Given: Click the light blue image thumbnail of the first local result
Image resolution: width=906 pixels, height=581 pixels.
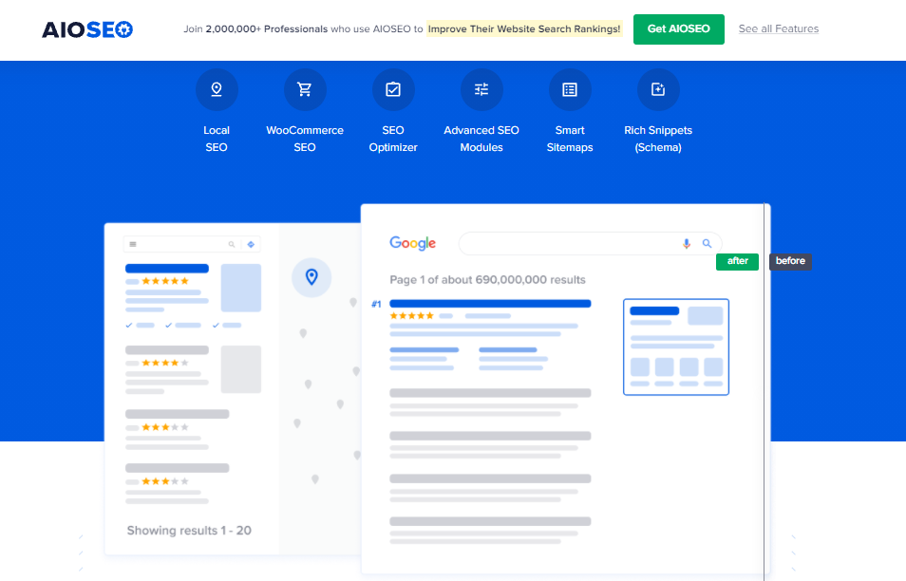Looking at the screenshot, I should coord(241,288).
